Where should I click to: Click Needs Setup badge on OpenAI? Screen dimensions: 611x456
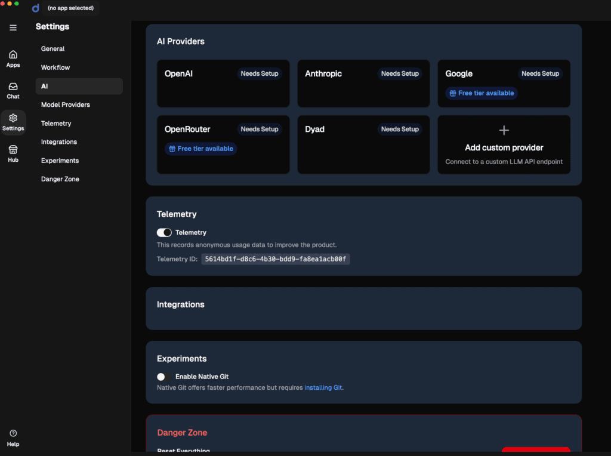(x=260, y=73)
